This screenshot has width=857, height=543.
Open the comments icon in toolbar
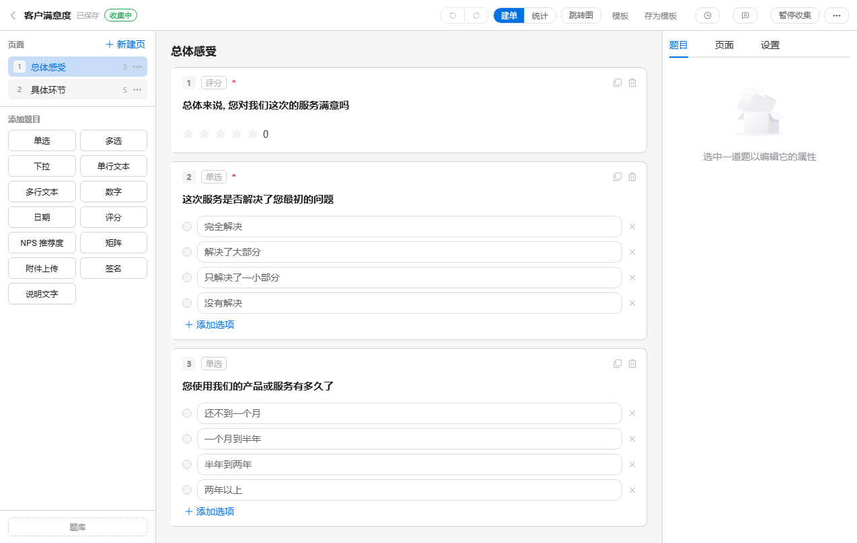pos(745,15)
